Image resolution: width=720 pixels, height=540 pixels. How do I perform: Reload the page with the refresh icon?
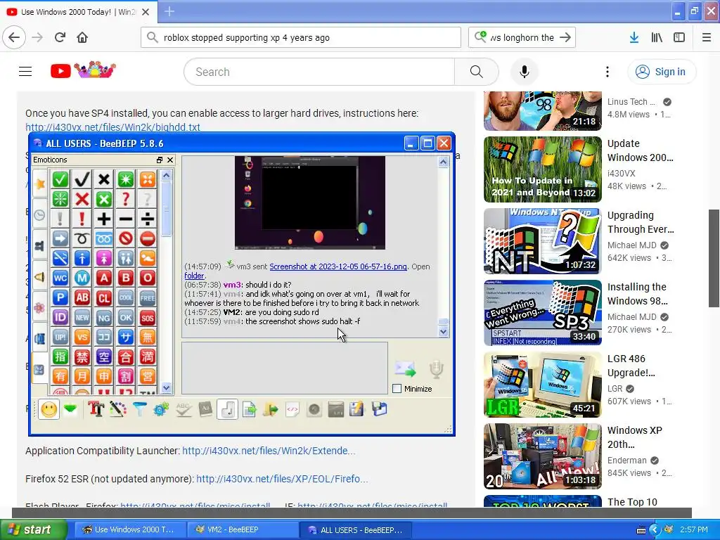pyautogui.click(x=60, y=38)
